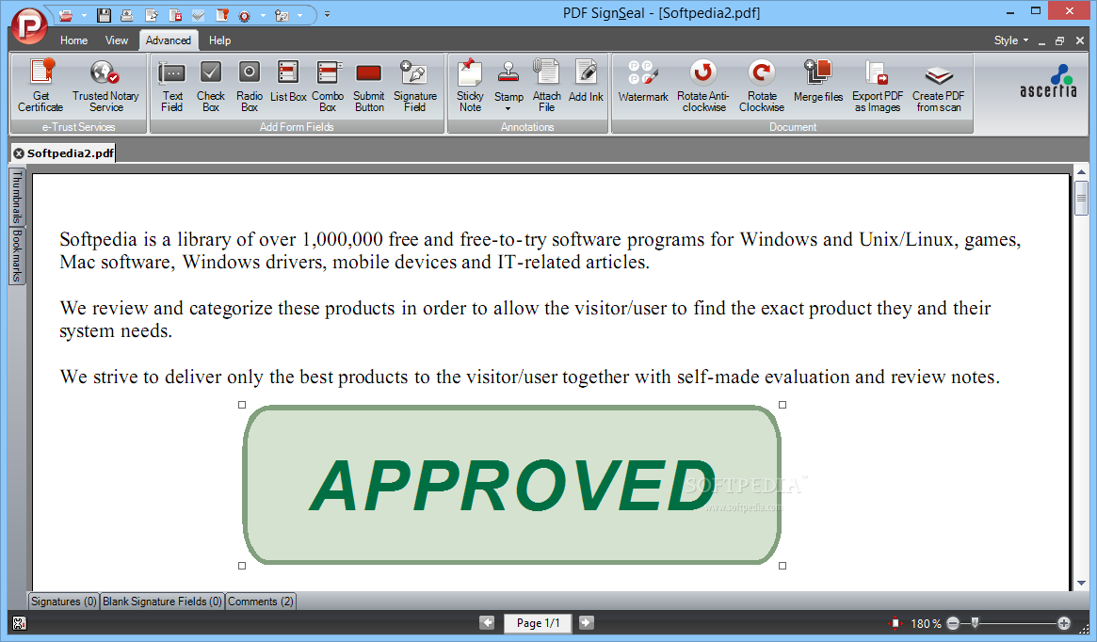Open the Signatures (0) bottom tab
The image size is (1097, 642).
pos(63,602)
